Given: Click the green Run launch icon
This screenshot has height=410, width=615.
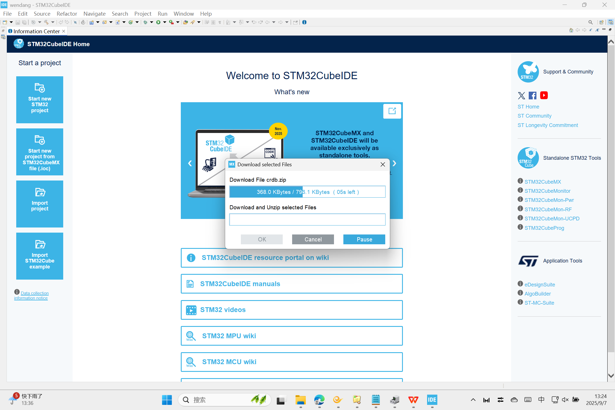Looking at the screenshot, I should point(158,22).
